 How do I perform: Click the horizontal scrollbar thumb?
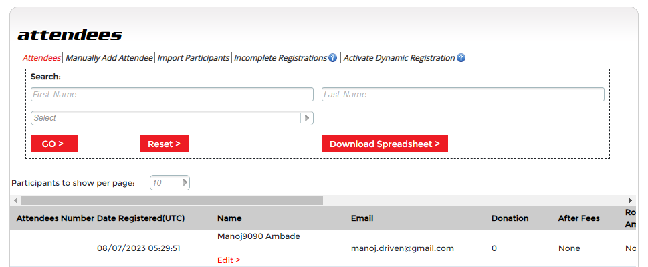(x=172, y=200)
